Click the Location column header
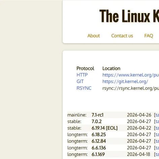The height and width of the screenshot is (159, 159). (111, 68)
